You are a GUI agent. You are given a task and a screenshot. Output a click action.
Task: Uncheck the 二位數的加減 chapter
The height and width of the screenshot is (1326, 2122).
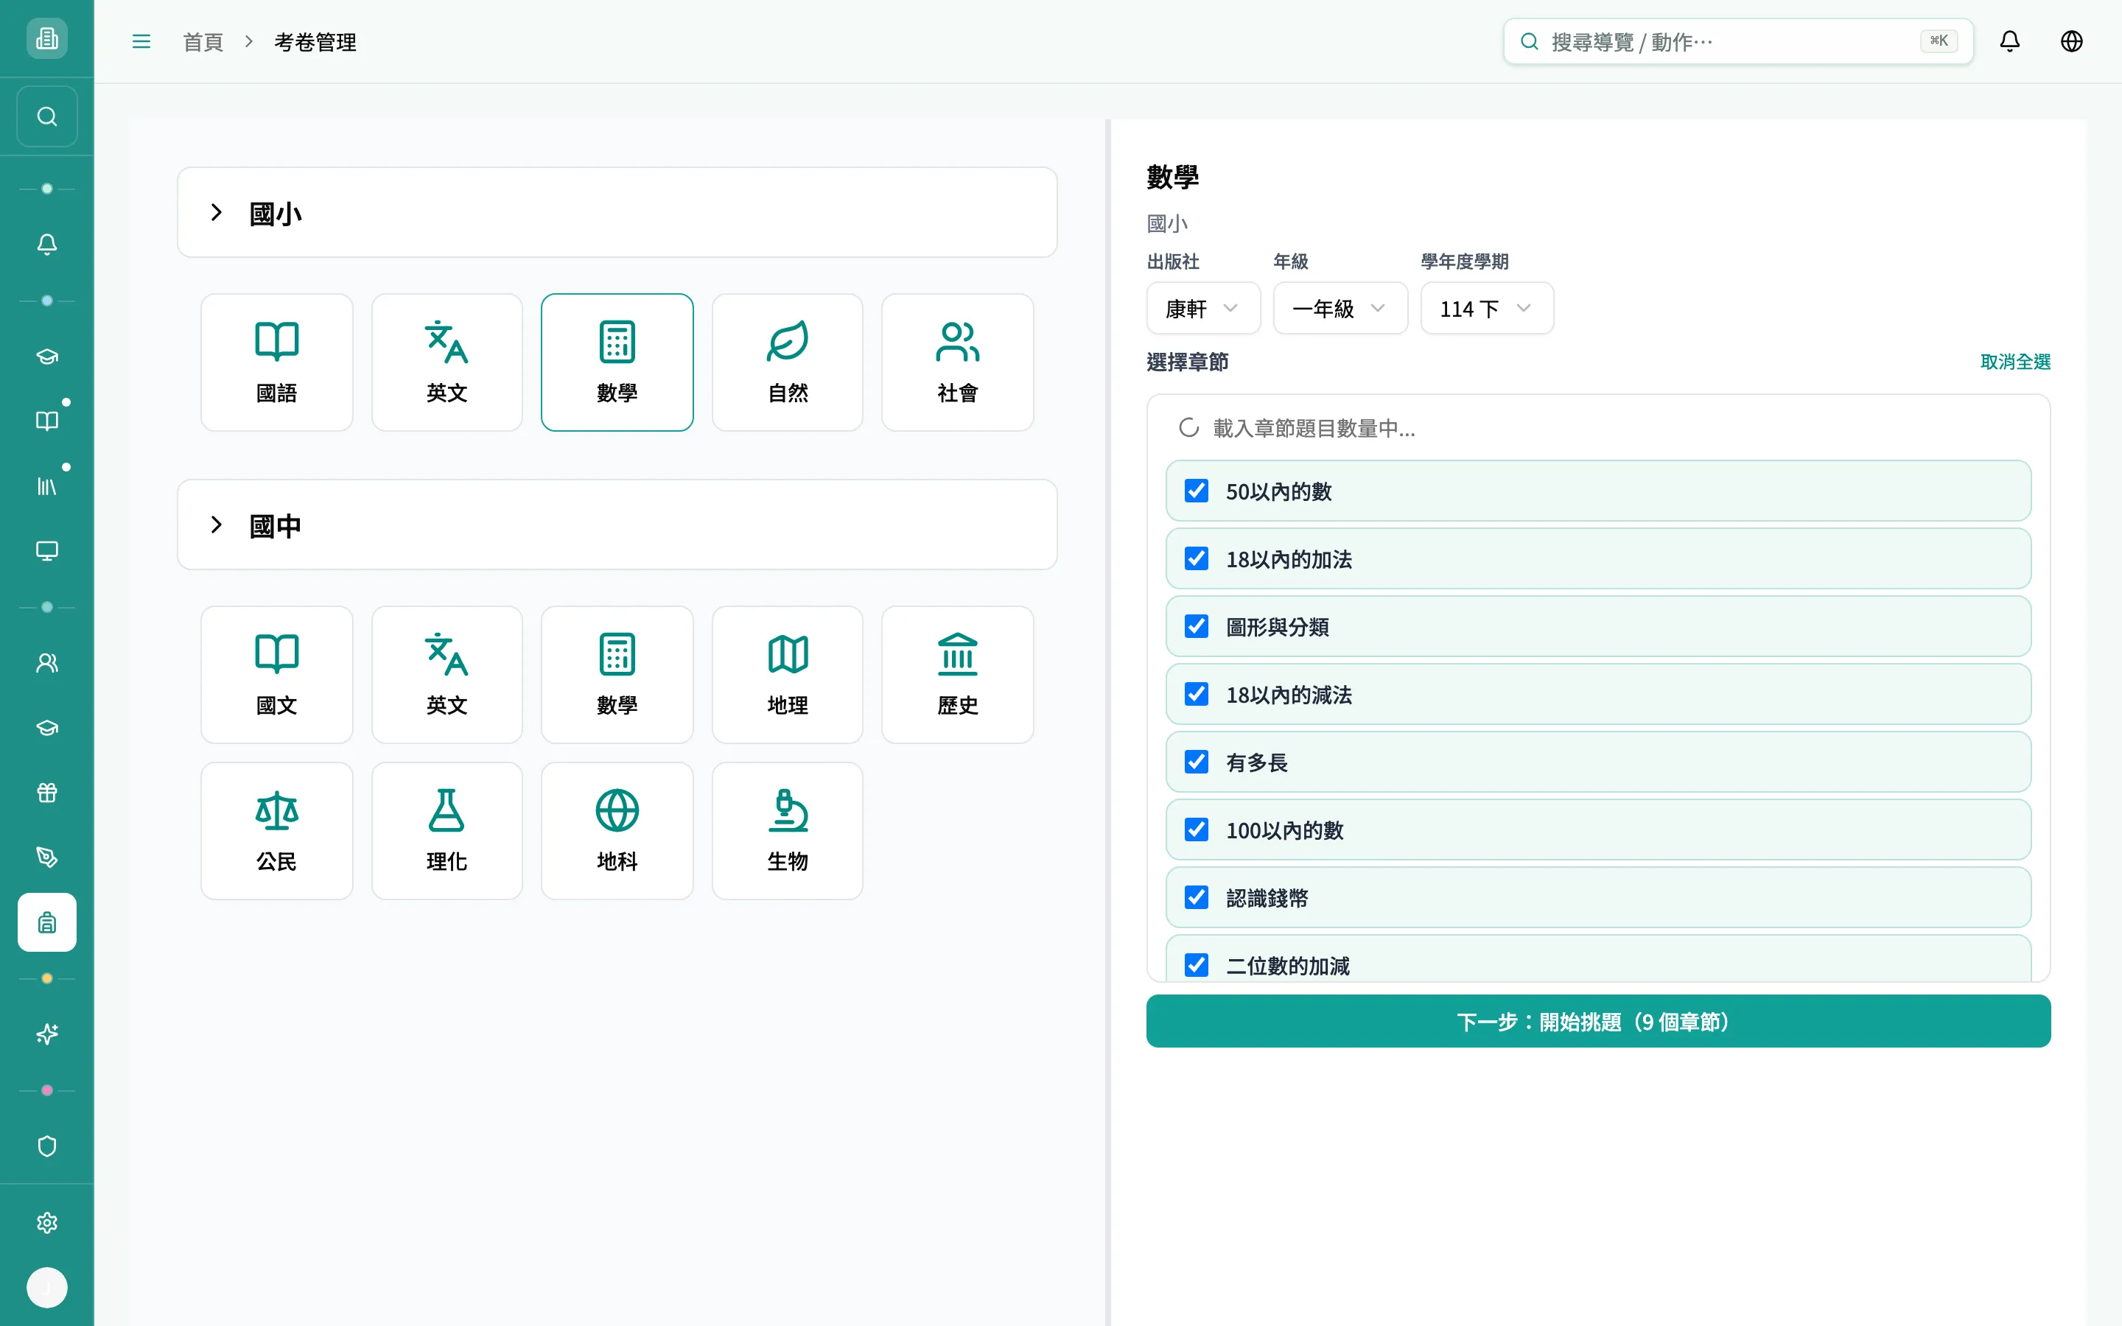(x=1196, y=966)
